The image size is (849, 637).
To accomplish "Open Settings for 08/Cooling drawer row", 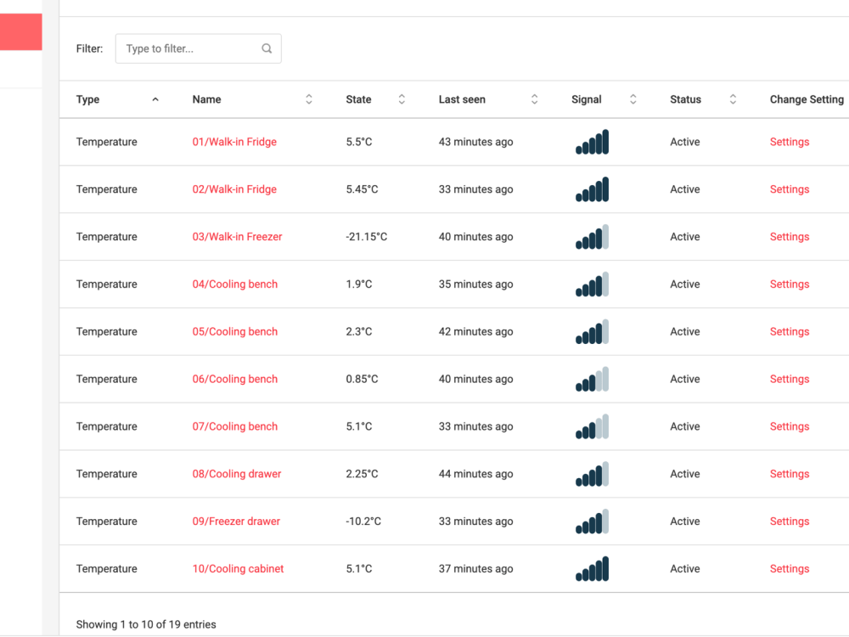I will pos(790,474).
